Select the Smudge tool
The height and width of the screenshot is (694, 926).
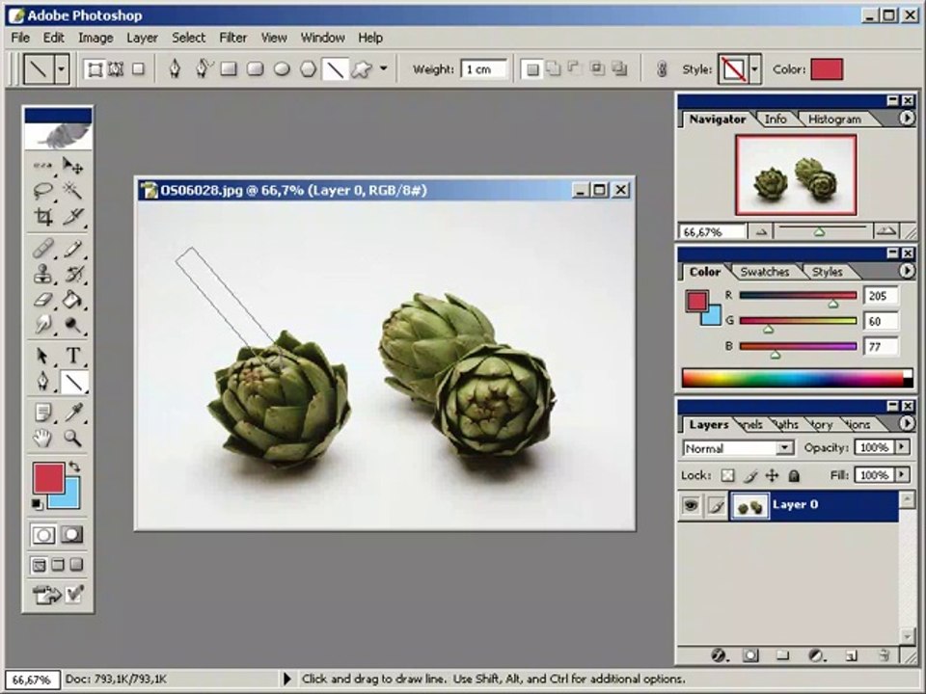tap(43, 324)
